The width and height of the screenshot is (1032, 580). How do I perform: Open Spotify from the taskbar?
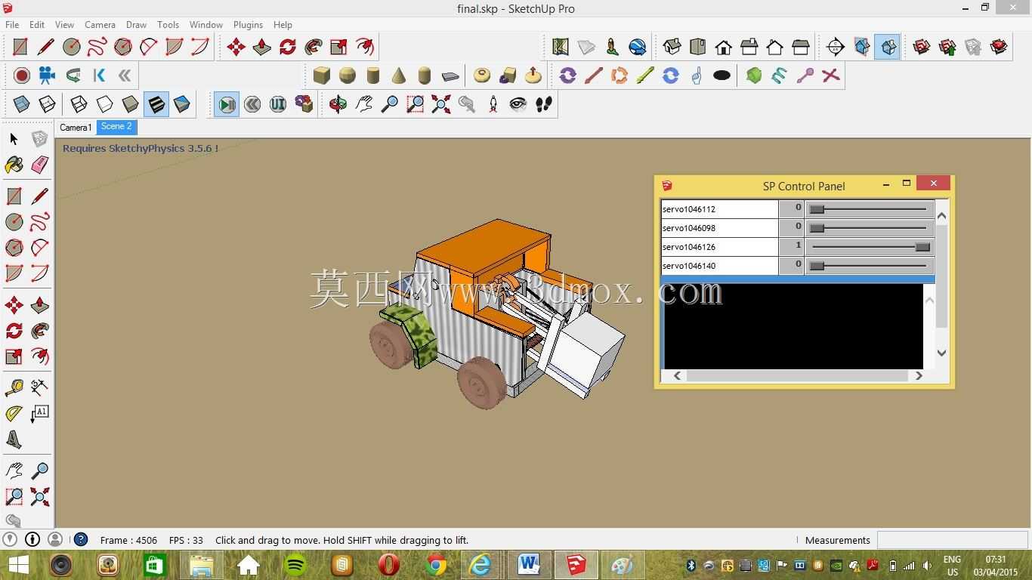(295, 565)
